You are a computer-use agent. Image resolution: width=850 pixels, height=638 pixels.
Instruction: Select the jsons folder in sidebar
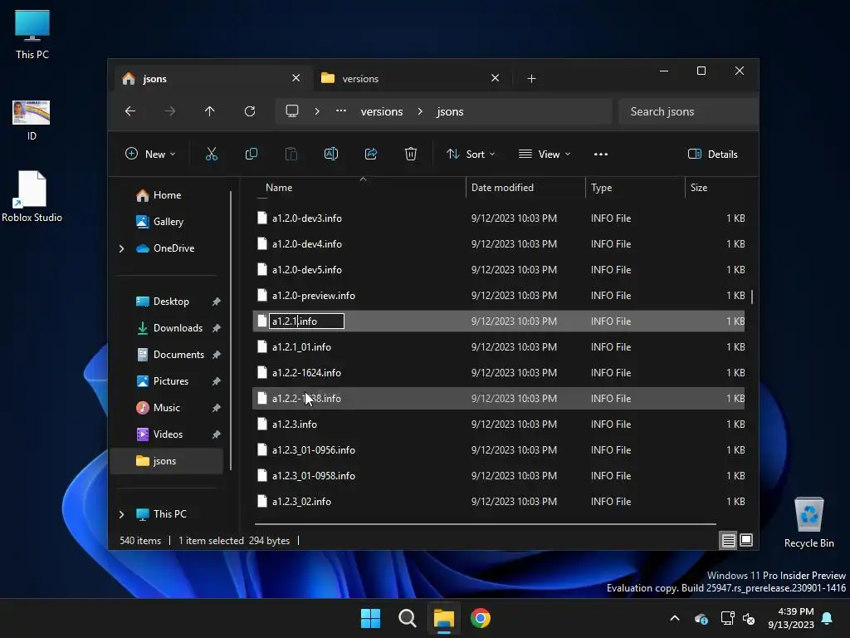pyautogui.click(x=166, y=460)
